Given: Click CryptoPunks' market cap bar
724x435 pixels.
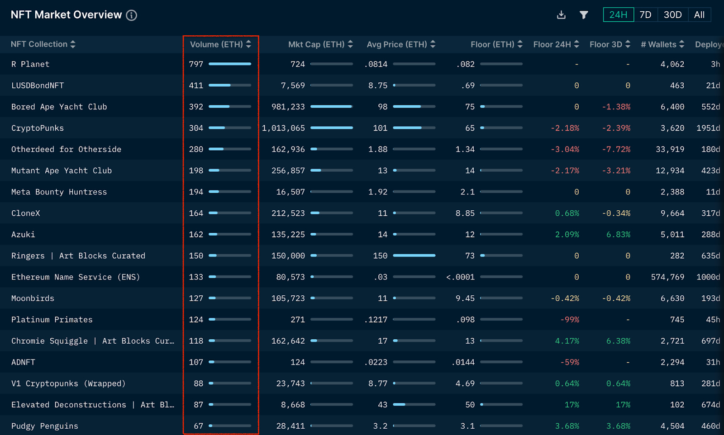Looking at the screenshot, I should (x=332, y=128).
